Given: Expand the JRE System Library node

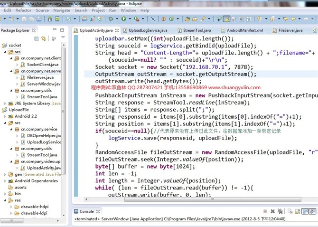Looking at the screenshot, I should (x=5, y=104).
